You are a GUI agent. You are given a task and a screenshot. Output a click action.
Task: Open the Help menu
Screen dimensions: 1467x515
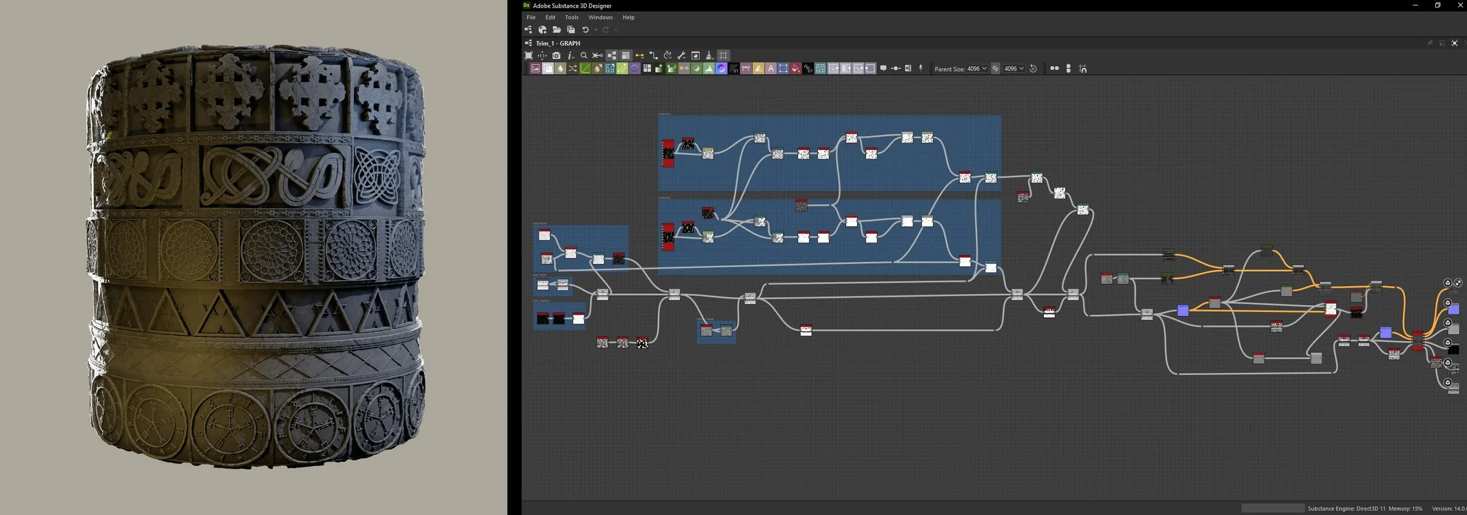(628, 18)
